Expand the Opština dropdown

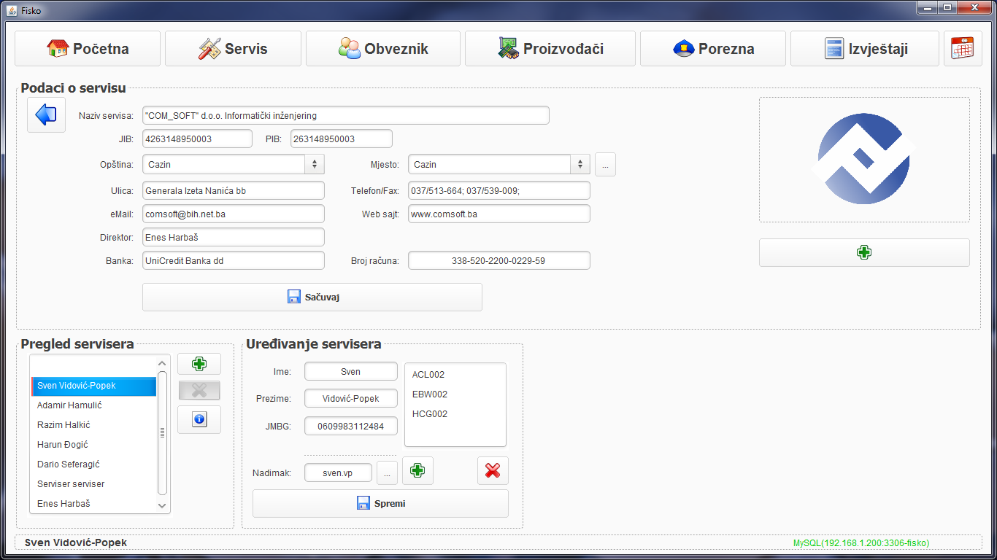pyautogui.click(x=314, y=165)
